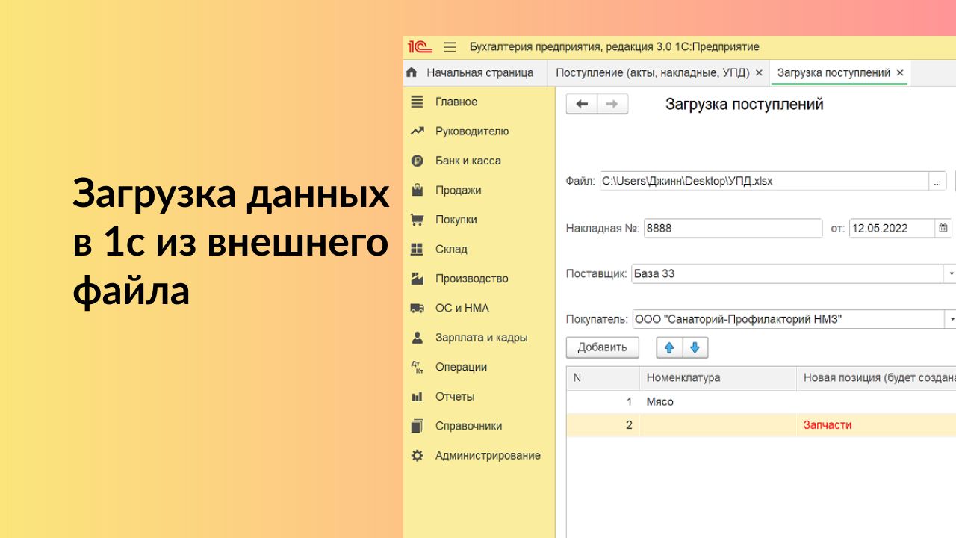Open the Зарплата и кадры section
Viewport: 956px width, 538px height.
coord(480,338)
